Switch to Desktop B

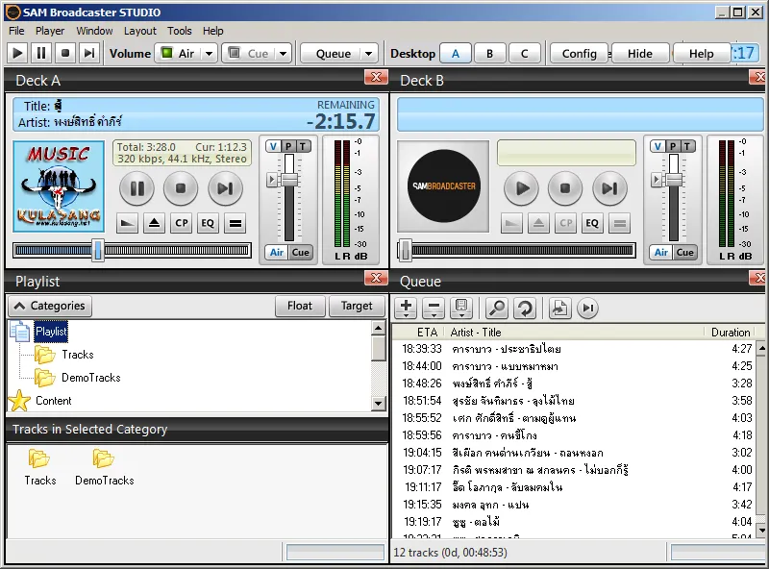pos(489,53)
